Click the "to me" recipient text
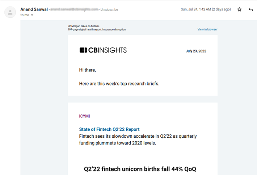Viewport: 257px width, 175px height. (25, 15)
